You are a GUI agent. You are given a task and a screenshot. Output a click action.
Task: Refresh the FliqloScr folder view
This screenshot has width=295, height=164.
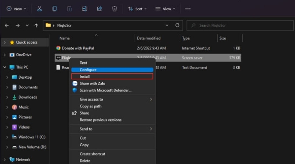[x=177, y=25]
